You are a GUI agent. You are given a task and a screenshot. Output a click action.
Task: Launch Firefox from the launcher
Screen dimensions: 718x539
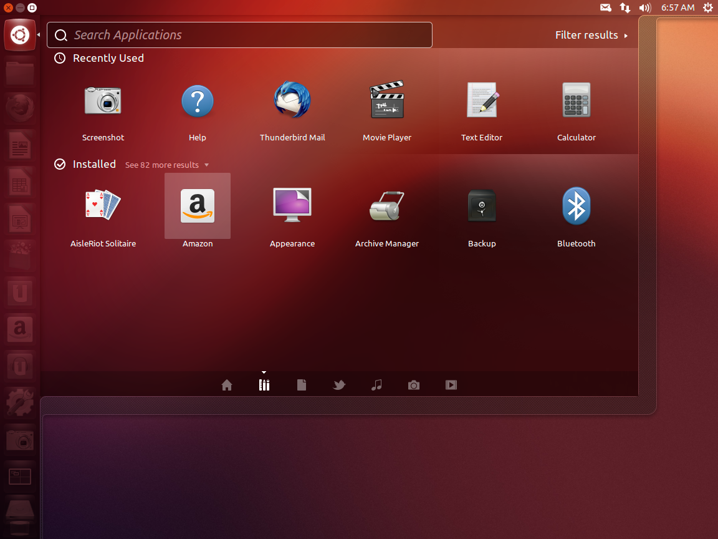point(20,109)
